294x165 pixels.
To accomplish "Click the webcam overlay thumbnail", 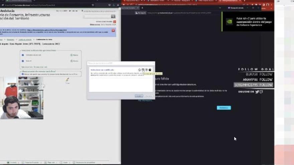I will click(22, 98).
